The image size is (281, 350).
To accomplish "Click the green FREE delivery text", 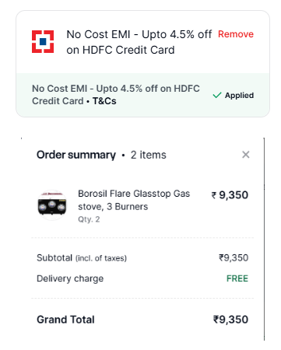I will 237,278.
